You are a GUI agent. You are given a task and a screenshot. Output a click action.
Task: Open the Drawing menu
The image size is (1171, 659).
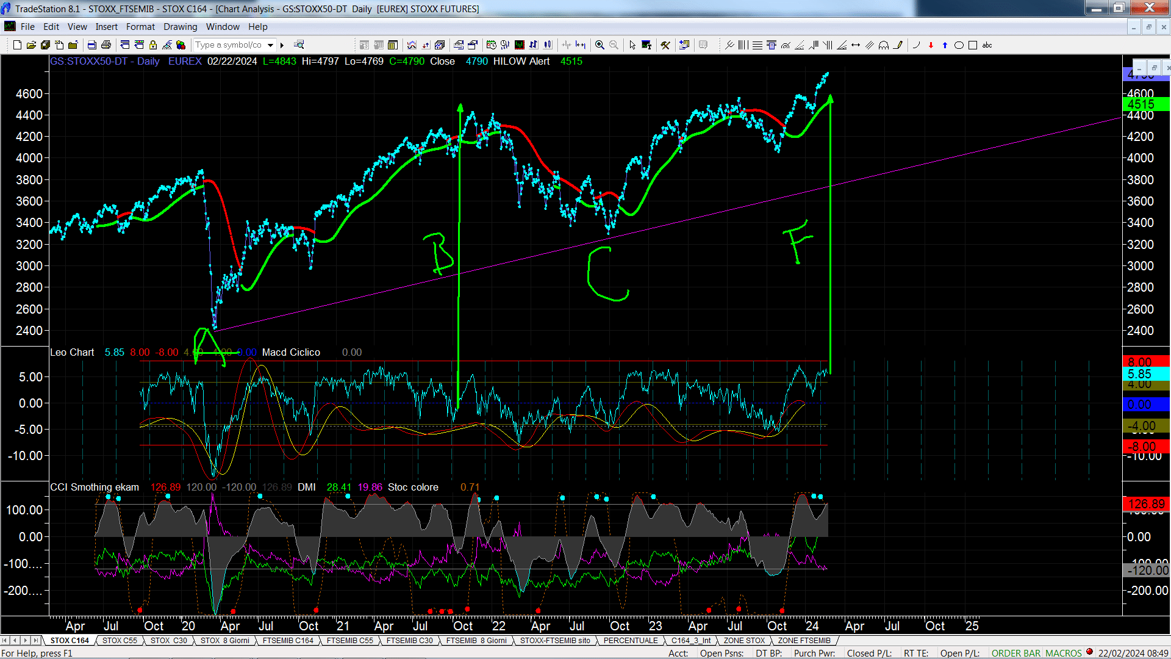[181, 27]
